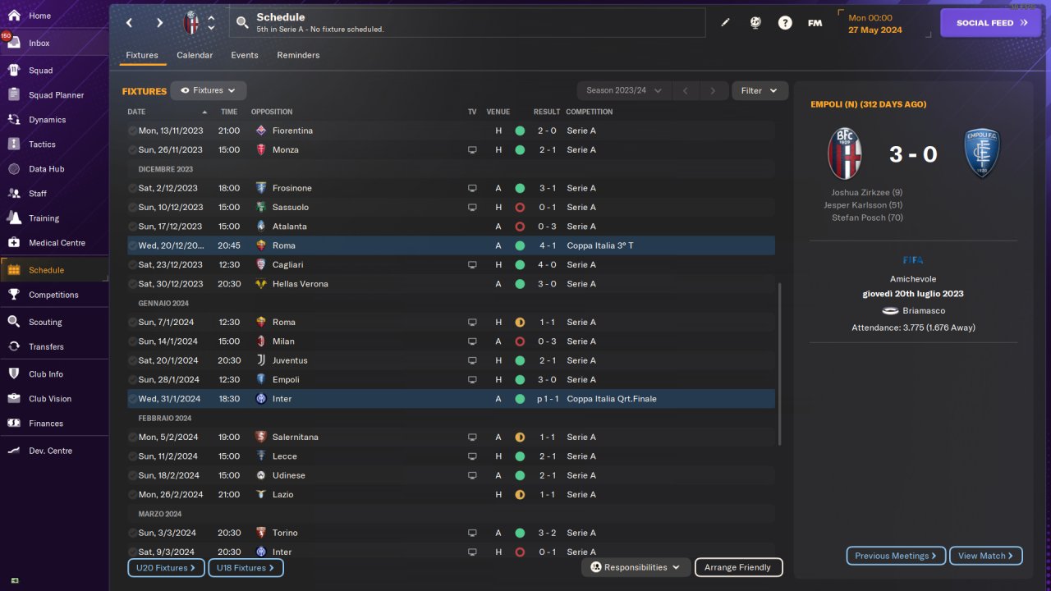Click the Empoli crest in match panel
1051x591 pixels.
983,153
